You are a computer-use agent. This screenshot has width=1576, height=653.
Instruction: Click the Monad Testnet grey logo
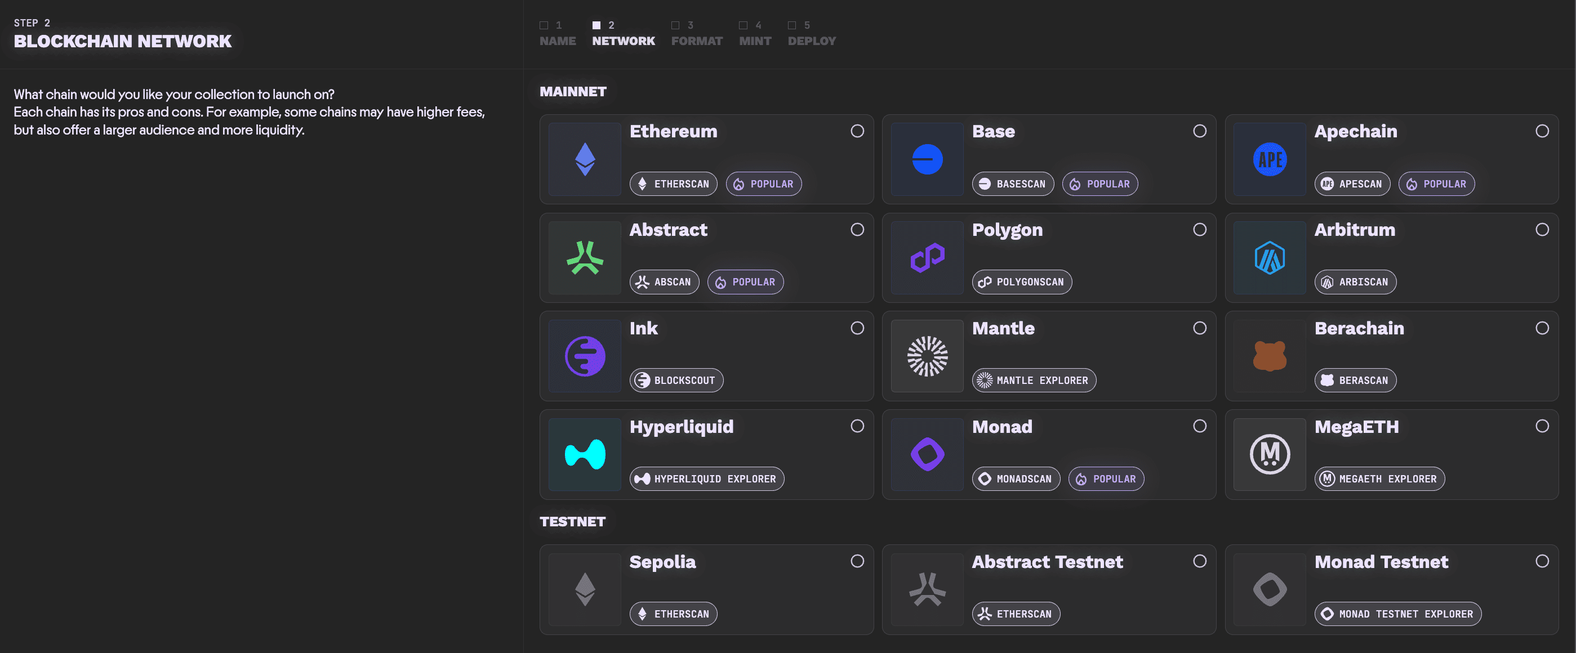click(1270, 590)
